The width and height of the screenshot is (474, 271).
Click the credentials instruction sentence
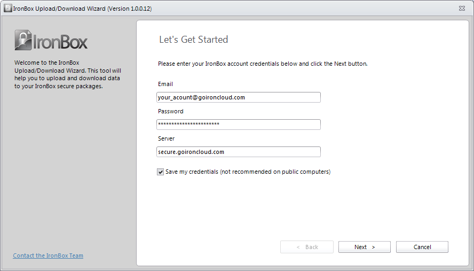tap(263, 64)
